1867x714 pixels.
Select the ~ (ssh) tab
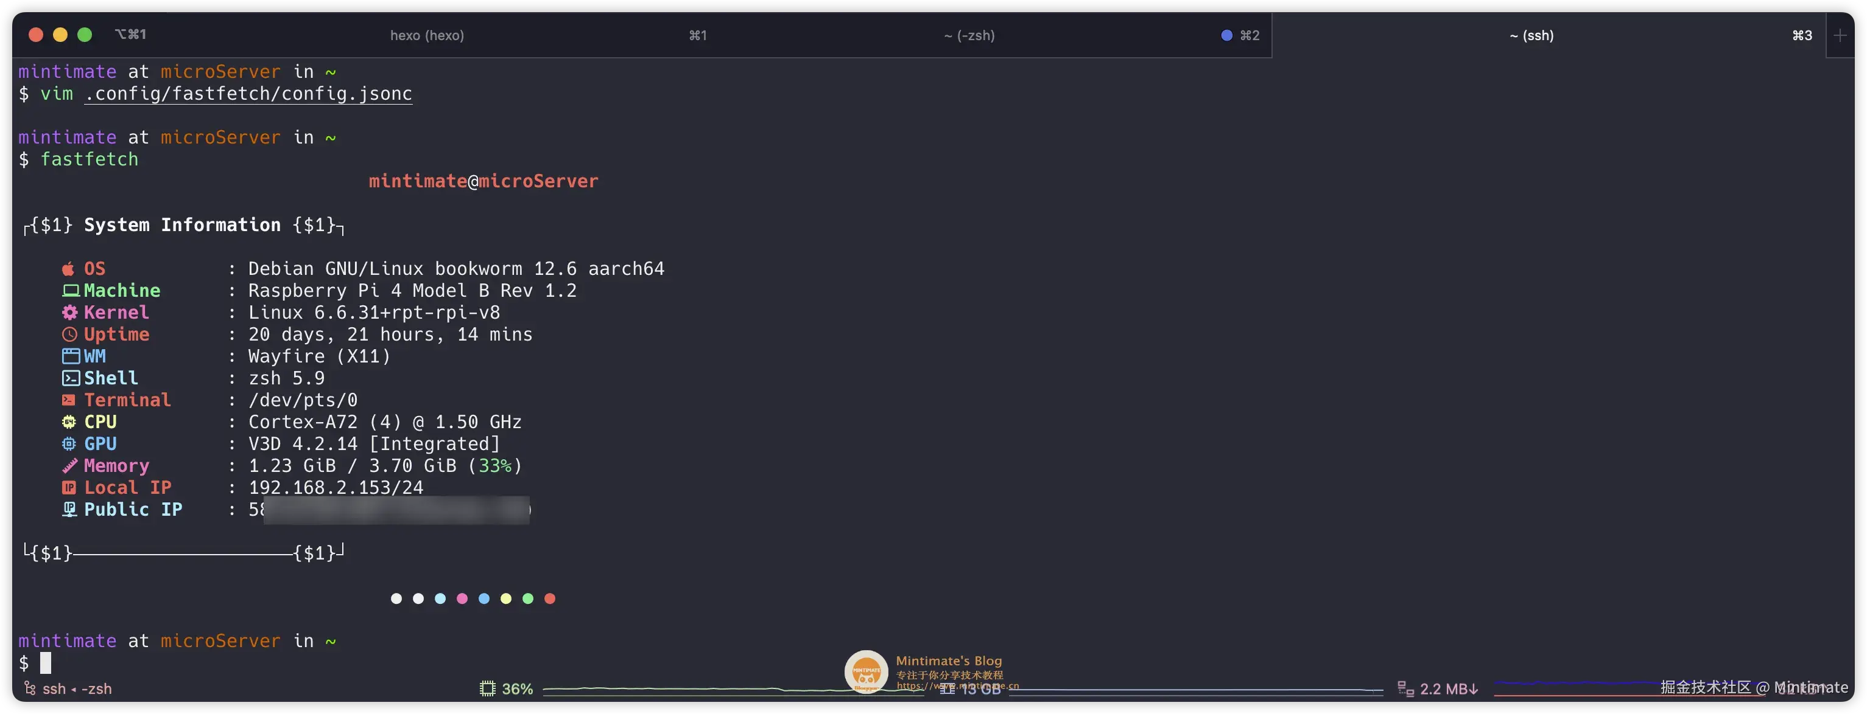click(1531, 35)
